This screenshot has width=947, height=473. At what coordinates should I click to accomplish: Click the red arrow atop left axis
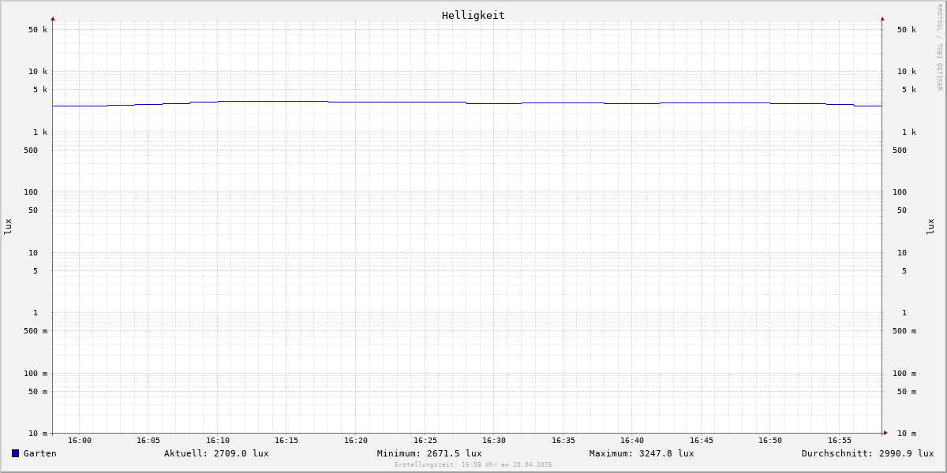53,18
